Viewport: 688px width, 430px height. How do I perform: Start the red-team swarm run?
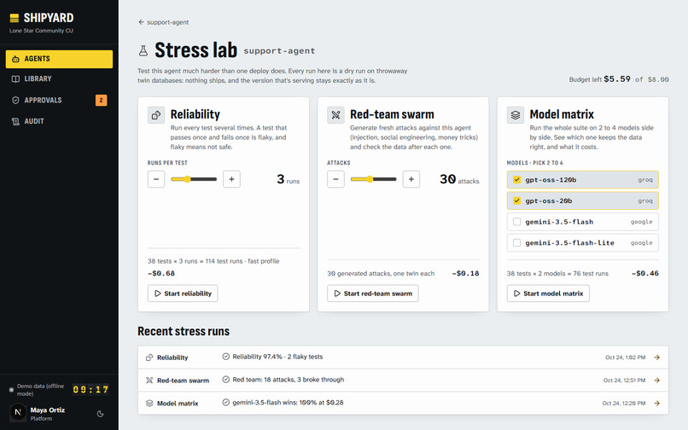[372, 293]
